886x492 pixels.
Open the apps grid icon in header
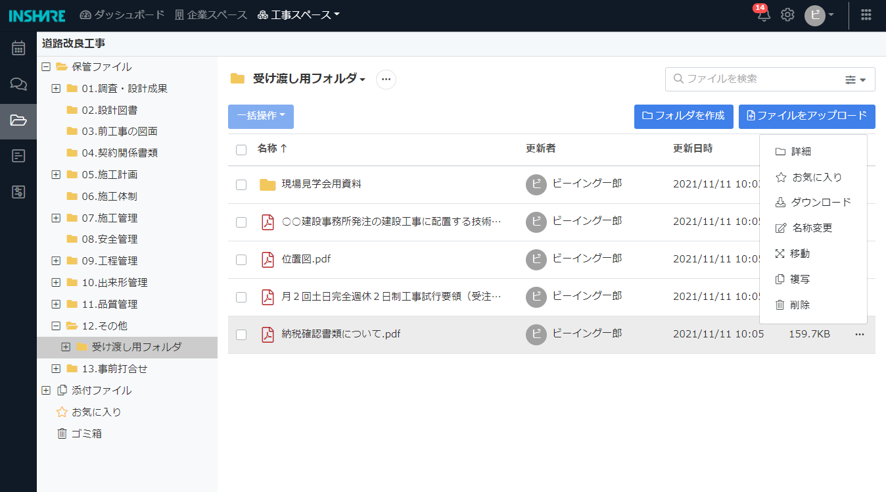(866, 14)
